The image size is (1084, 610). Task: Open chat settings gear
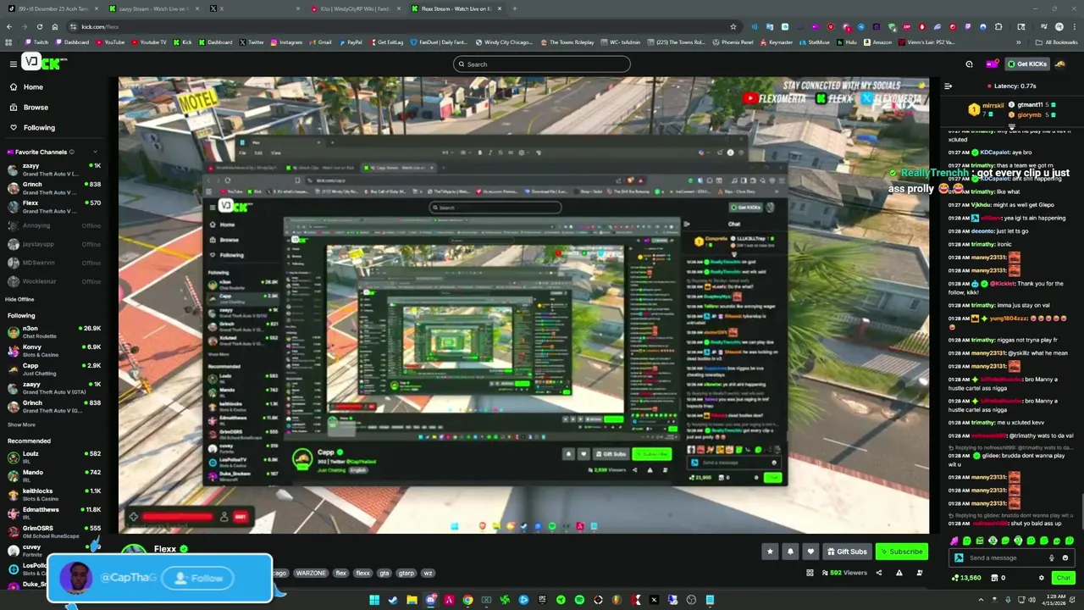[x=1042, y=578]
